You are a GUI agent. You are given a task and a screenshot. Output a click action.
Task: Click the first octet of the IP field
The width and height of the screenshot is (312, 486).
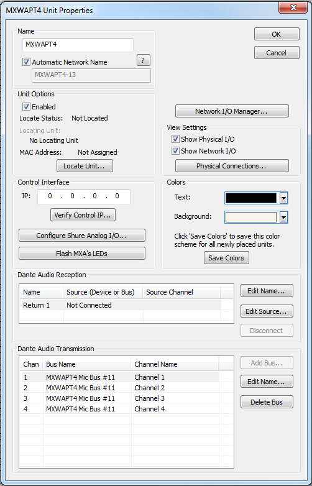pos(50,196)
